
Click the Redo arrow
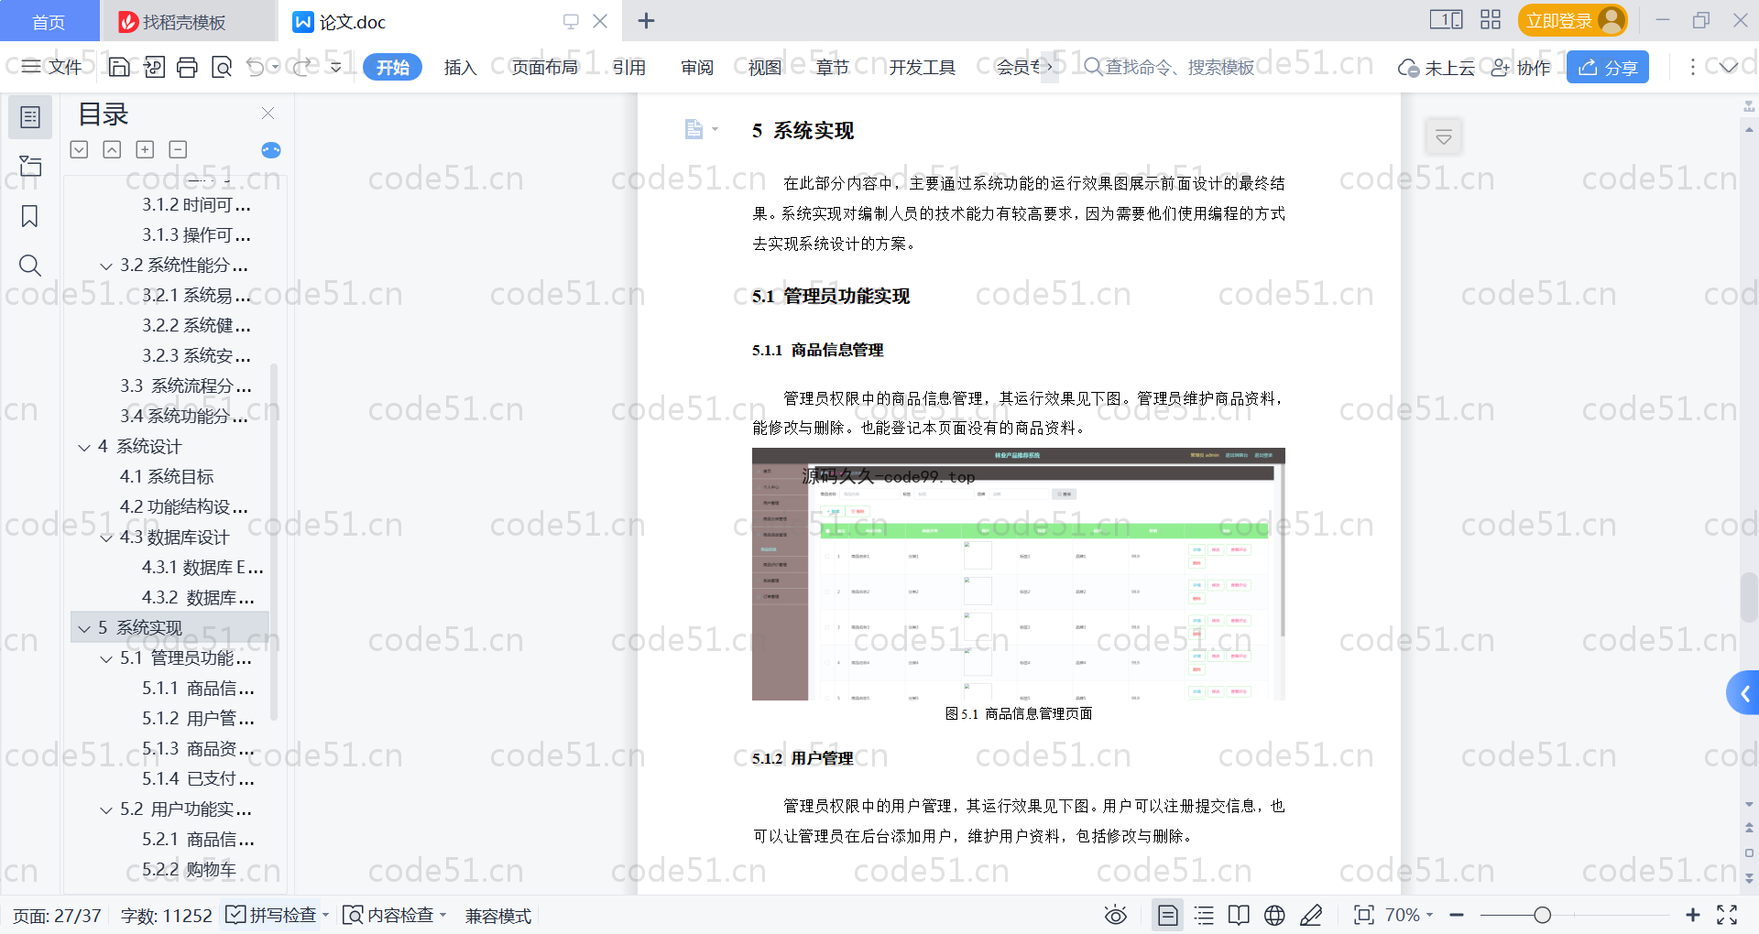tap(302, 67)
